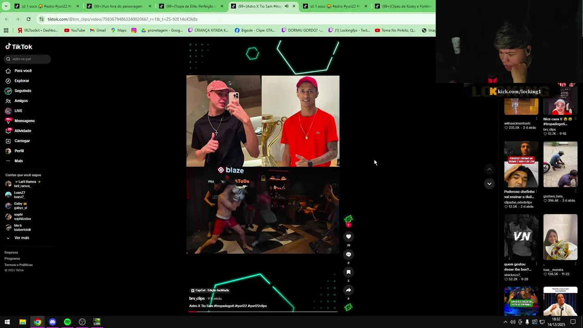Image resolution: width=583 pixels, height=328 pixels.
Task: Open YouTube bookmark
Action: coord(74,30)
